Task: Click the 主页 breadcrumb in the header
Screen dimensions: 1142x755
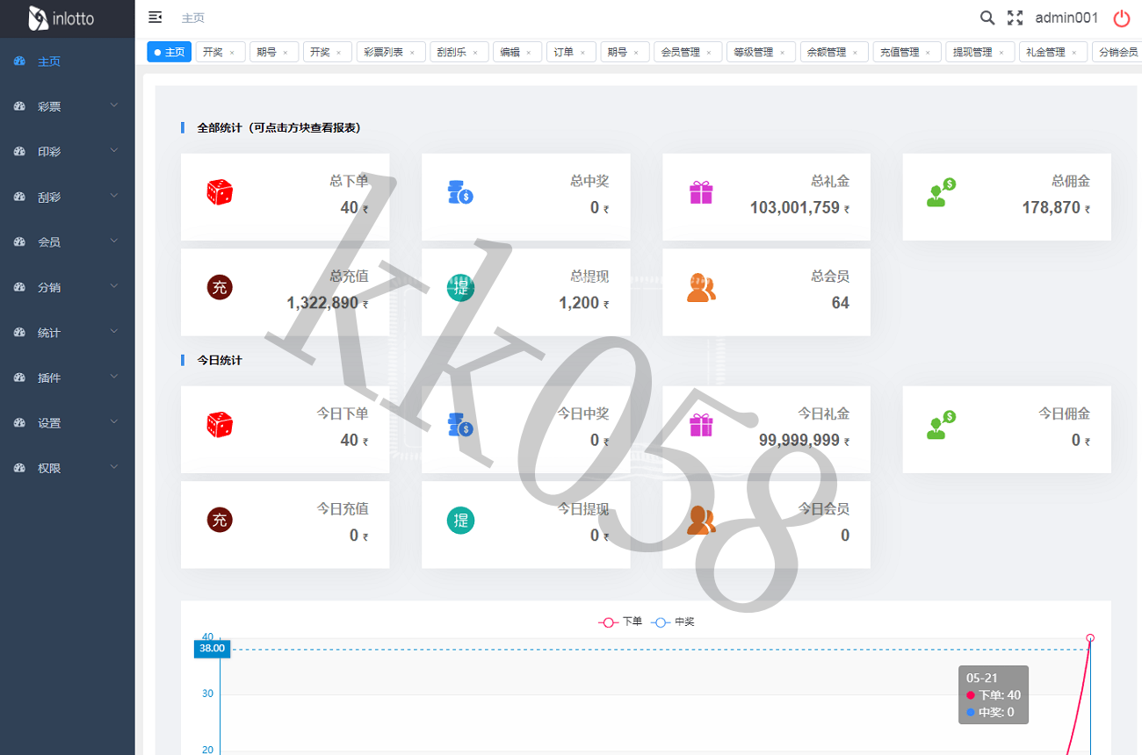Action: click(x=193, y=18)
